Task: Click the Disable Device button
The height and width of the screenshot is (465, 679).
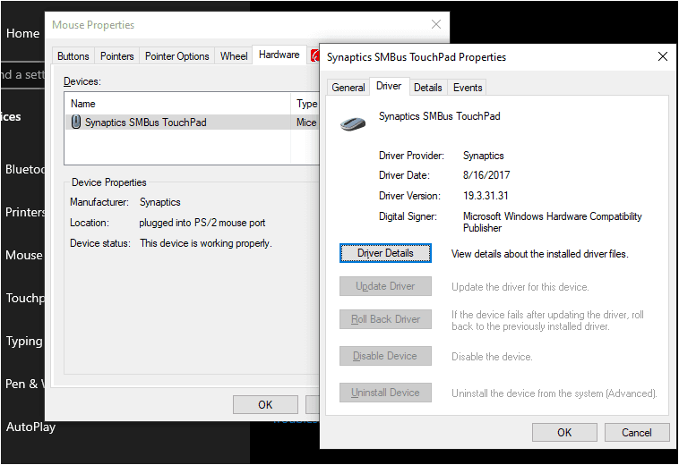Action: tap(385, 356)
